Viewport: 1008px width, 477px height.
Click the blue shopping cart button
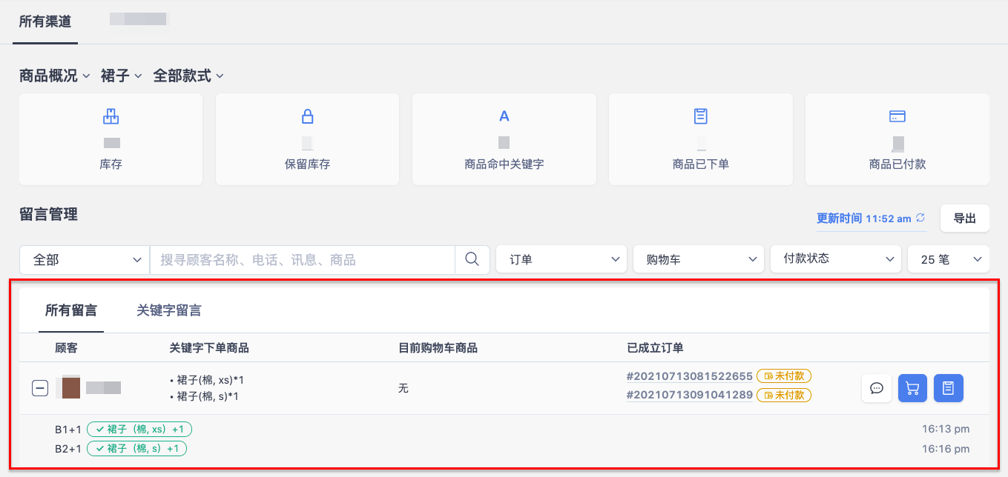(x=912, y=388)
